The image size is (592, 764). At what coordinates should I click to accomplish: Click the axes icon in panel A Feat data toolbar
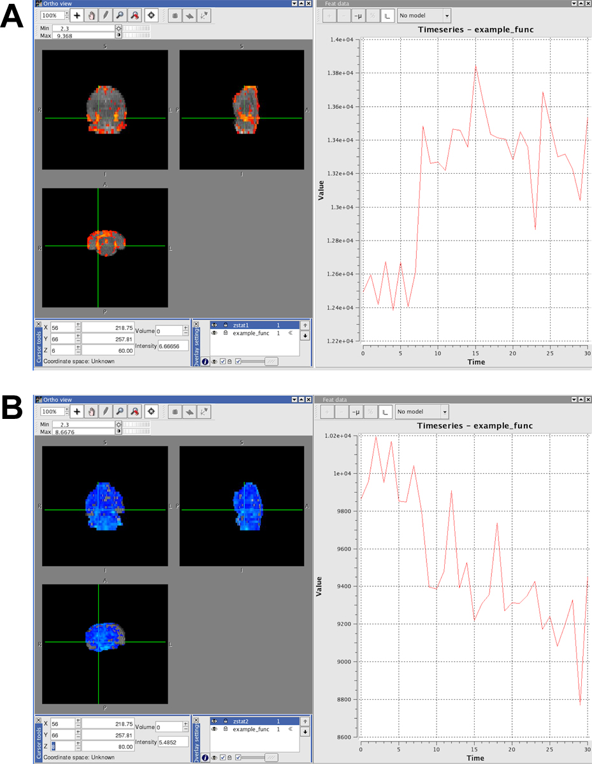pos(386,15)
